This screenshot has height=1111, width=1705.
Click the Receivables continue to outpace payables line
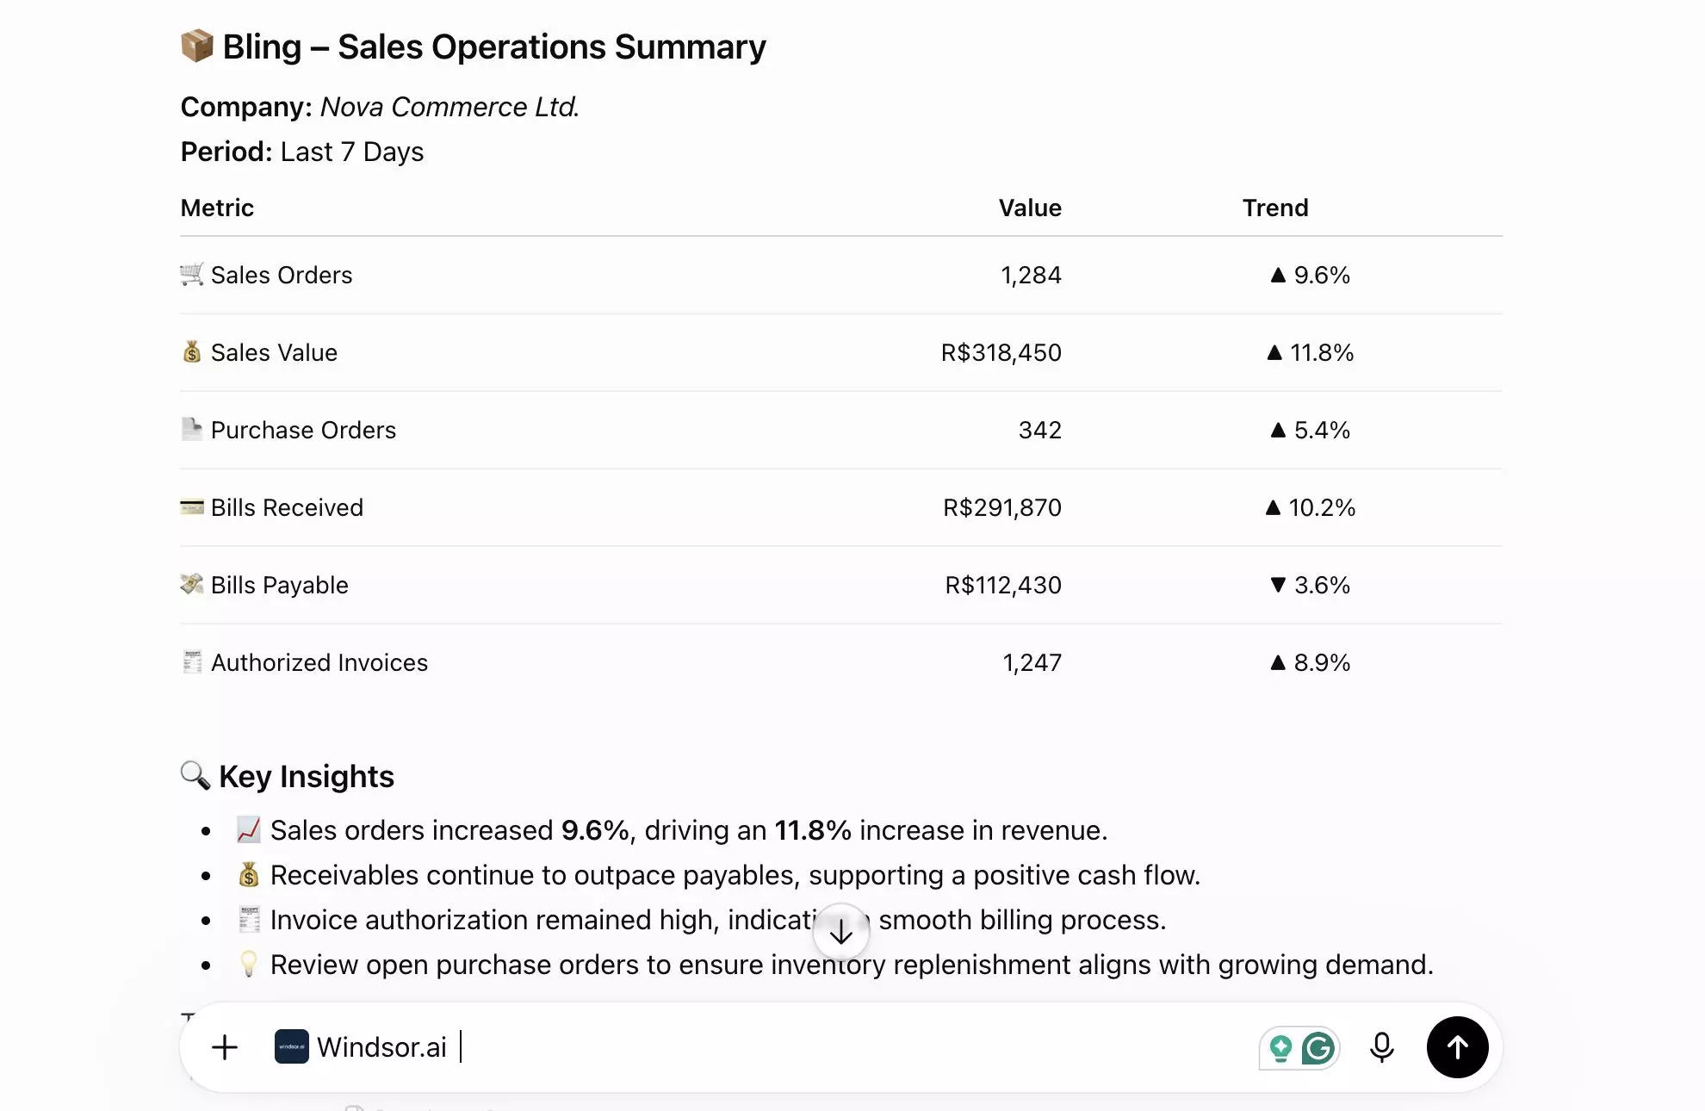coord(735,875)
